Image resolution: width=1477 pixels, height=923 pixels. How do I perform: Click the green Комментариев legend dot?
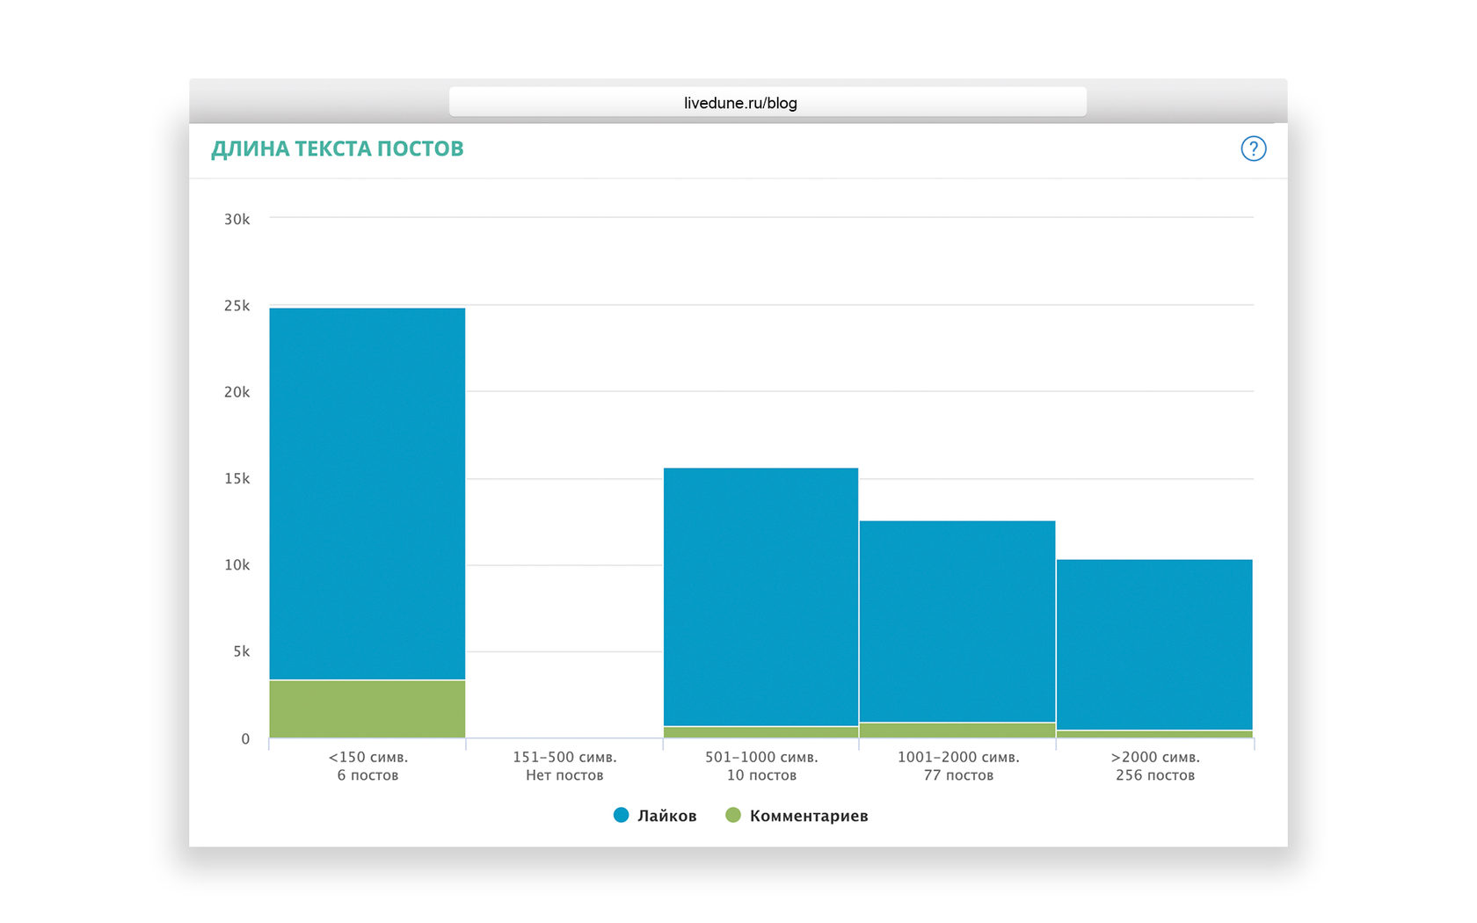pos(732,815)
